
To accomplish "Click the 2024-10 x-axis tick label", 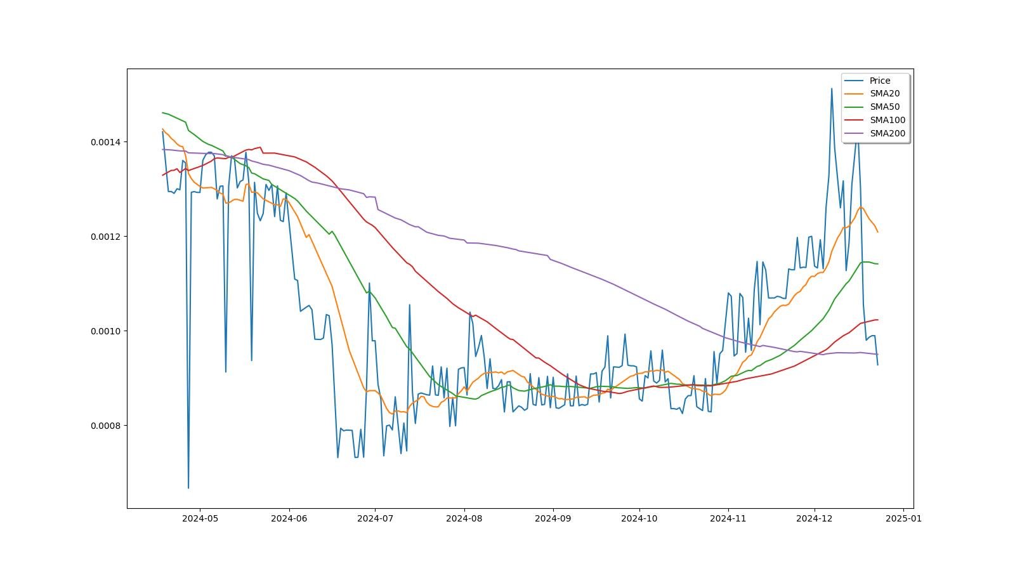I will click(639, 518).
